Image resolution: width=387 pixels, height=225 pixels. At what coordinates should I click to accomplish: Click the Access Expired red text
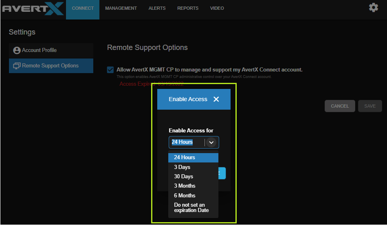(x=152, y=84)
